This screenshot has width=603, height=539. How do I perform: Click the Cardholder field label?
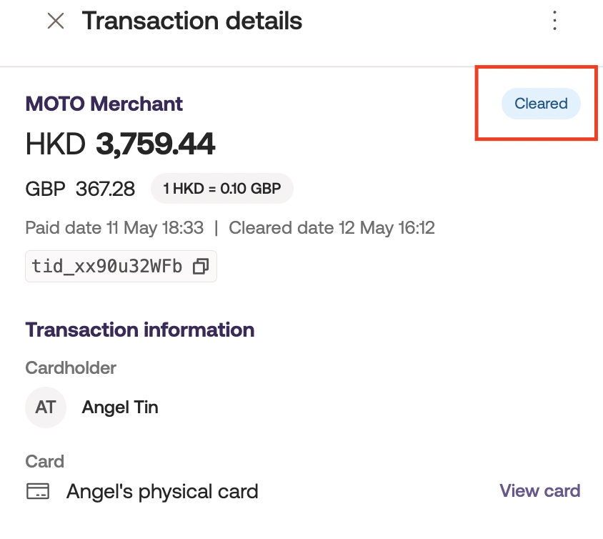[71, 367]
